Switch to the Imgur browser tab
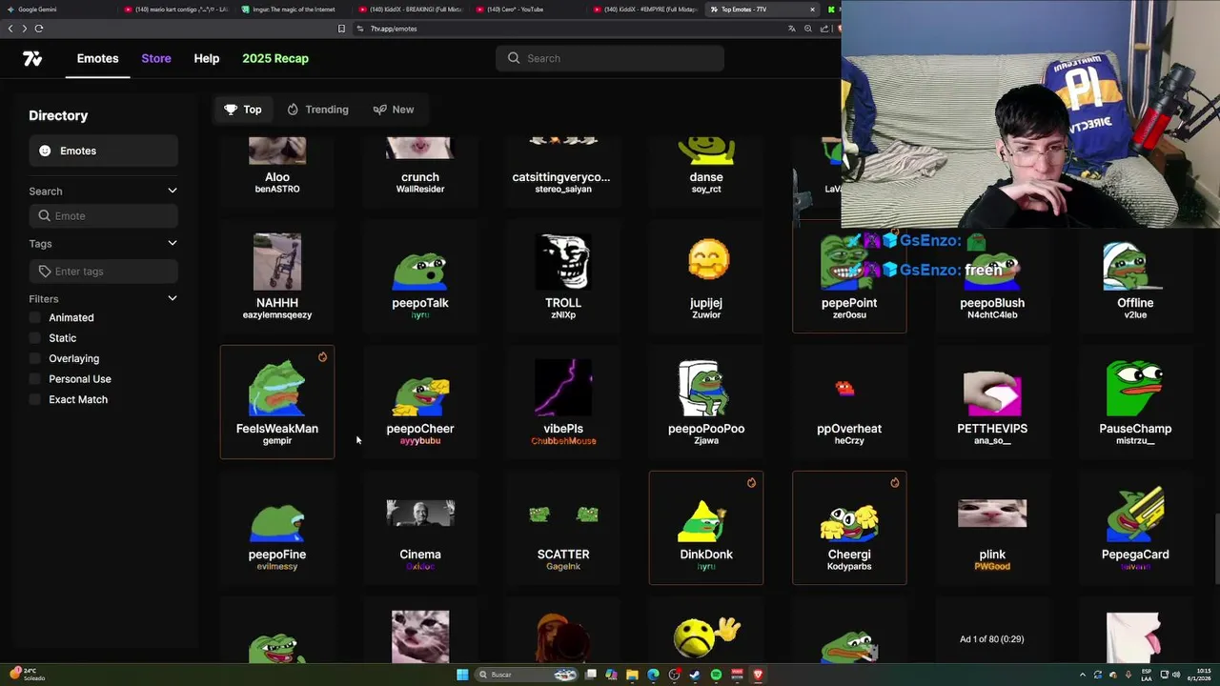1220x686 pixels. (294, 10)
